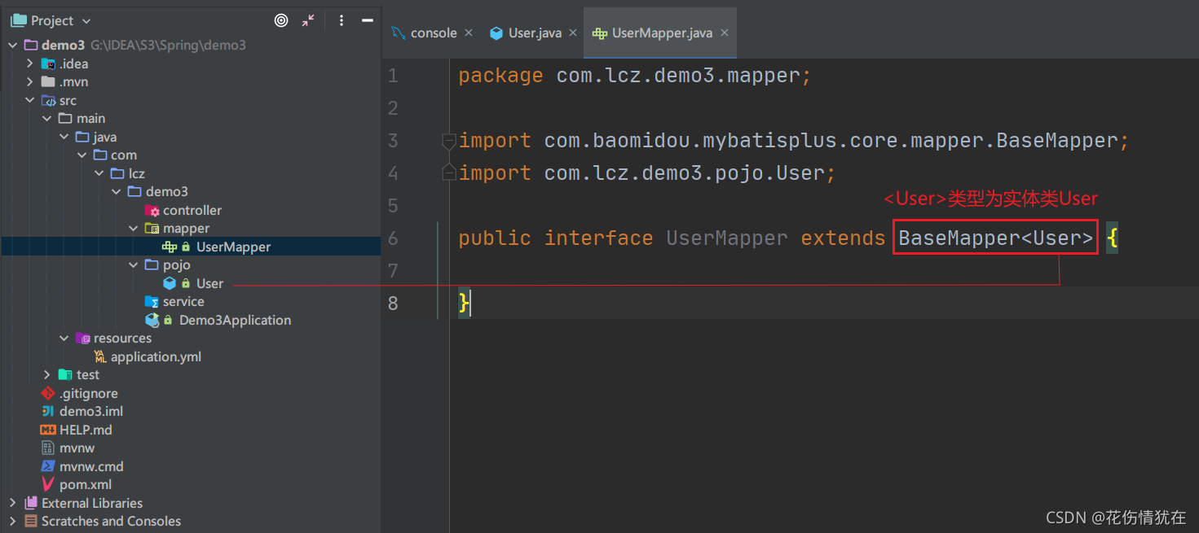Close the User.java editor tab
Viewport: 1199px width, 533px height.
coord(573,33)
